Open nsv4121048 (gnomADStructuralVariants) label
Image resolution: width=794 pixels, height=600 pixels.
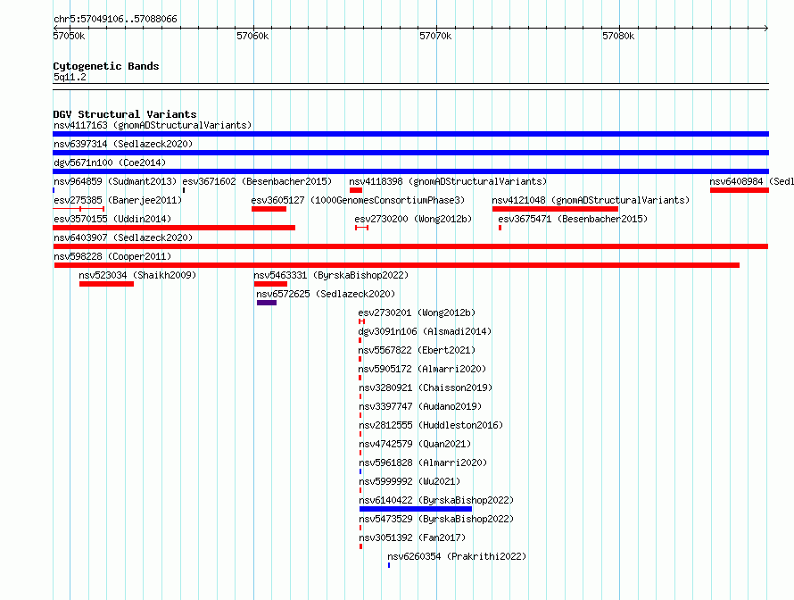click(591, 200)
